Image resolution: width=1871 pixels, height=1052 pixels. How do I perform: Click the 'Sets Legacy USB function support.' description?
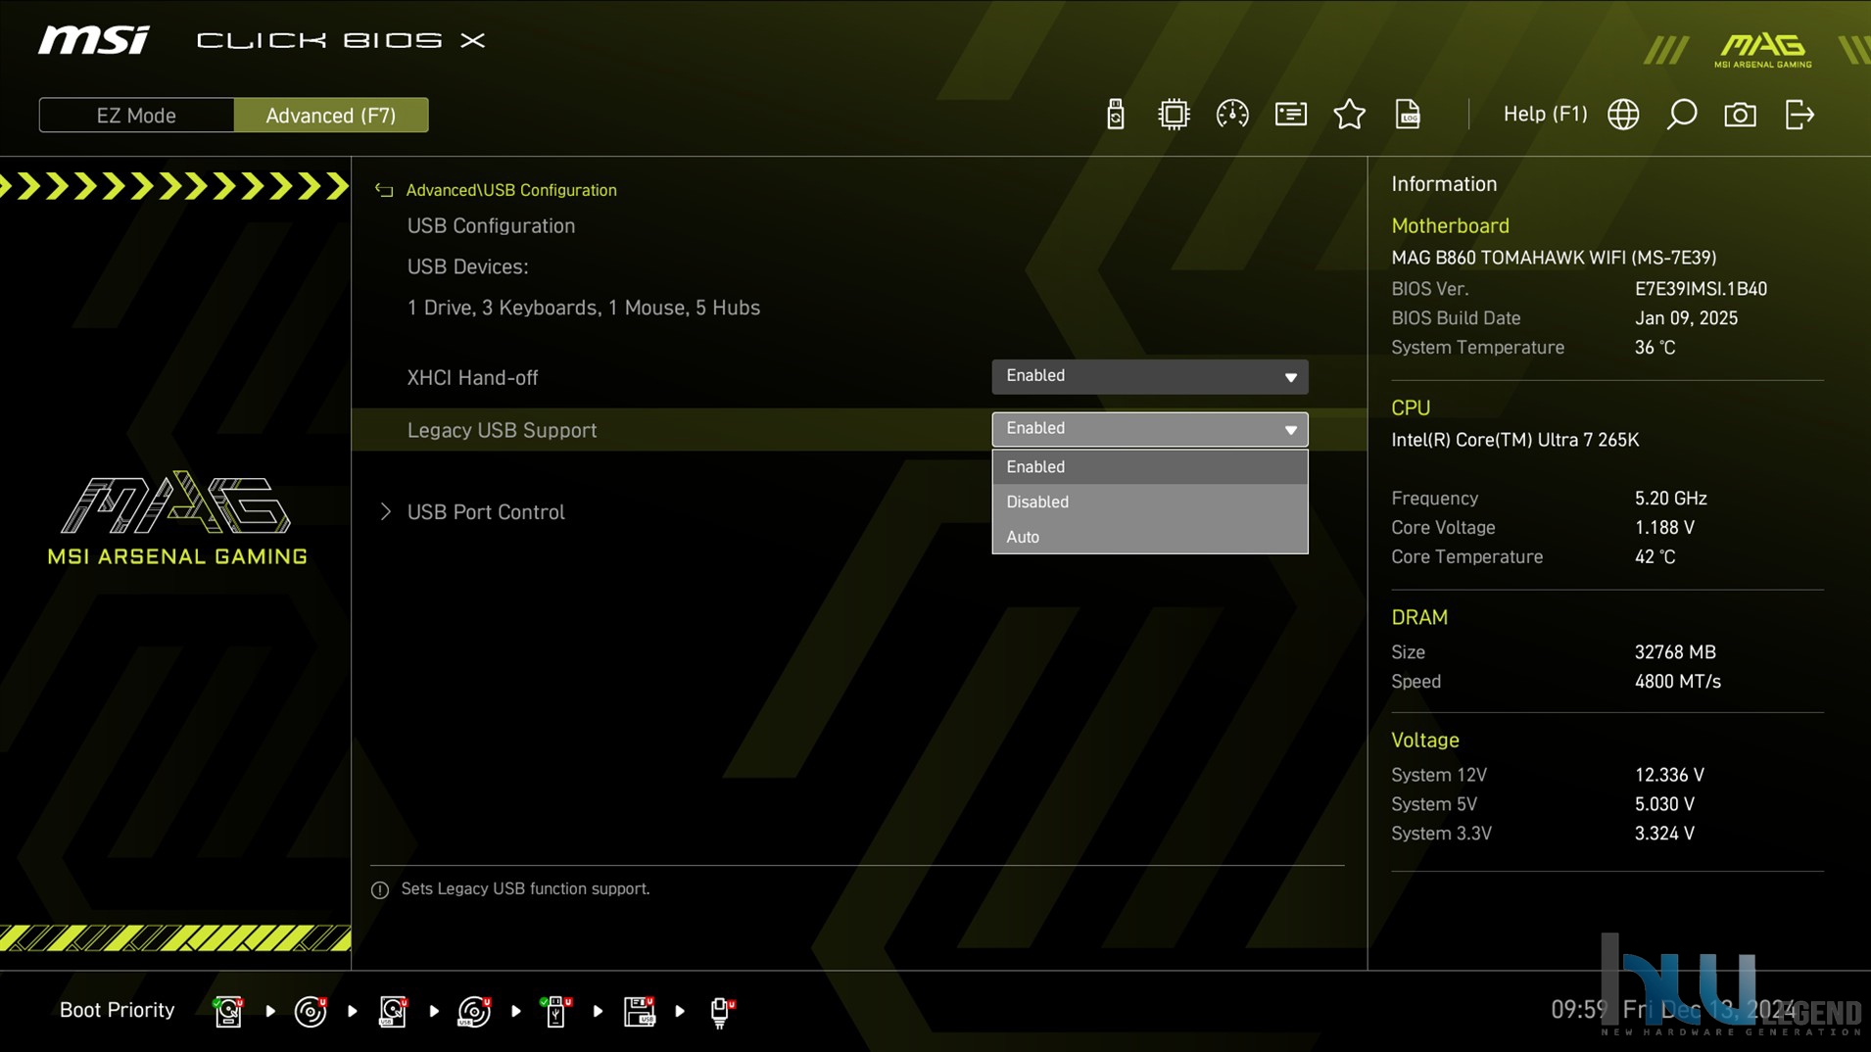[x=525, y=888]
